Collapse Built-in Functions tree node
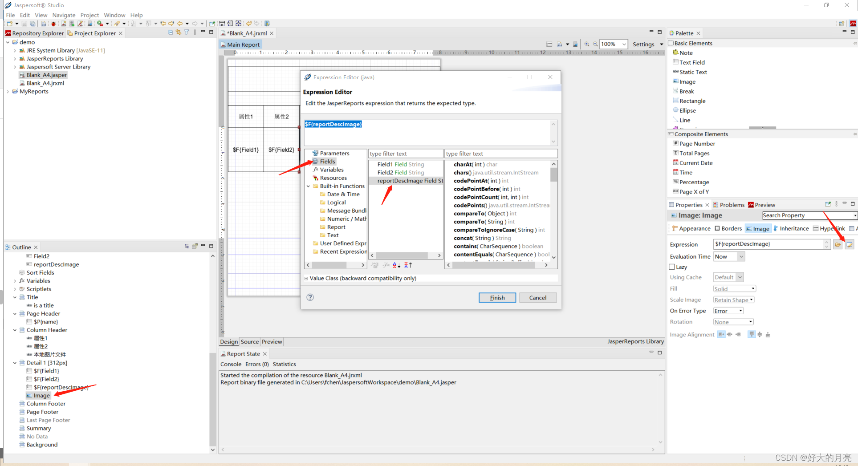 coord(308,186)
